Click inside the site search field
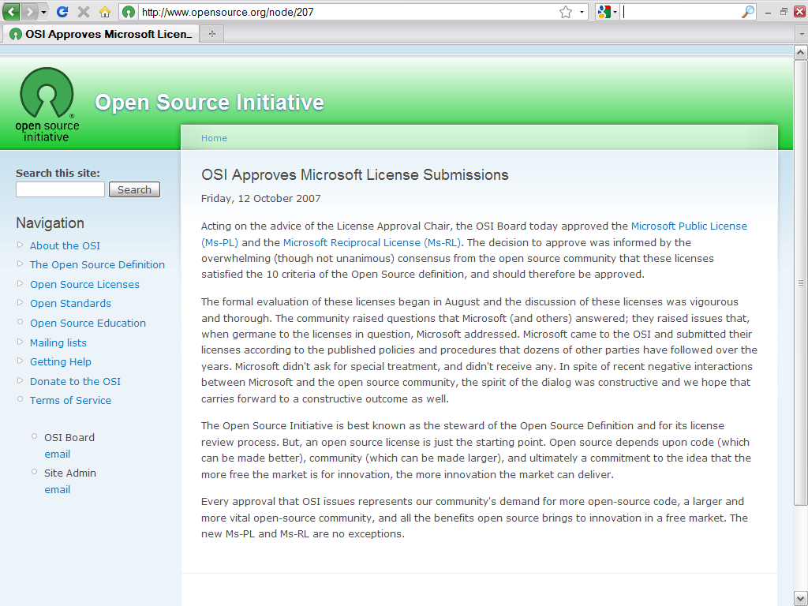 [x=59, y=189]
